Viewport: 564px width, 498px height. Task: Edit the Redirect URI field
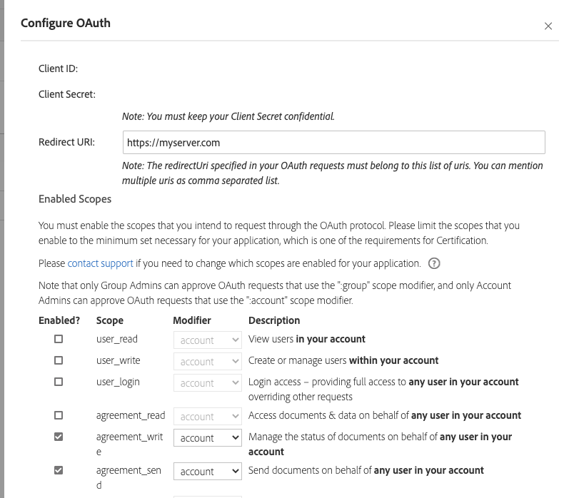(334, 143)
